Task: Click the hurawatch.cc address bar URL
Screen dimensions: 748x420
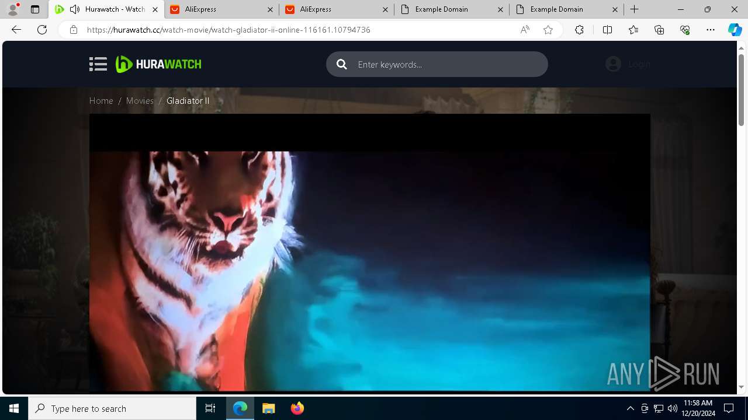Action: (x=228, y=30)
